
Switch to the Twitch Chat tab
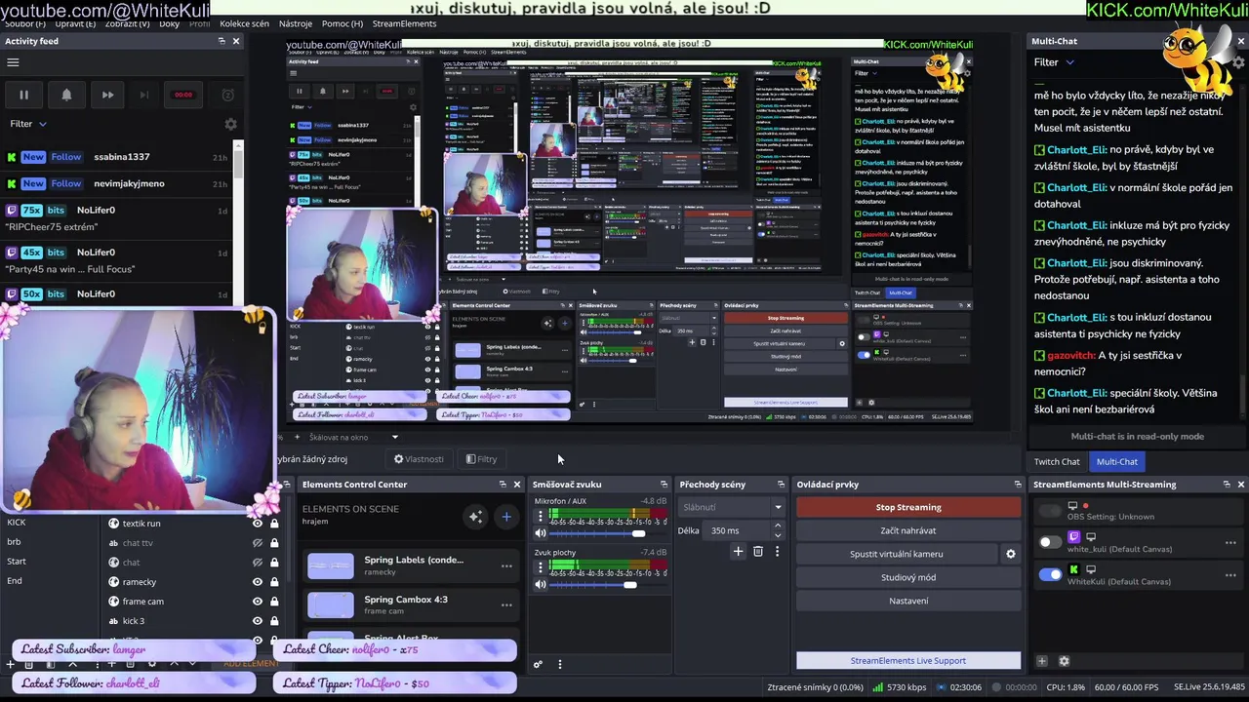(x=1057, y=461)
